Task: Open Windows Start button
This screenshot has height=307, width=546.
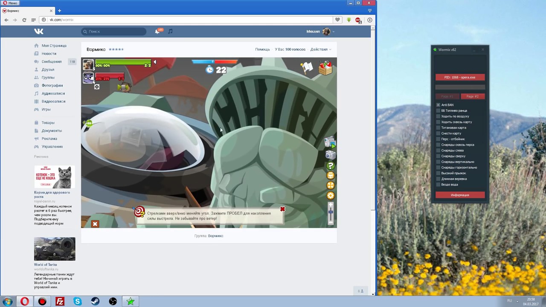Action: pos(8,301)
